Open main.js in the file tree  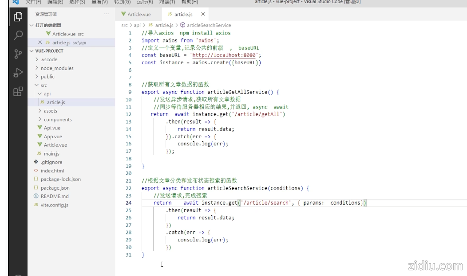pyautogui.click(x=51, y=154)
